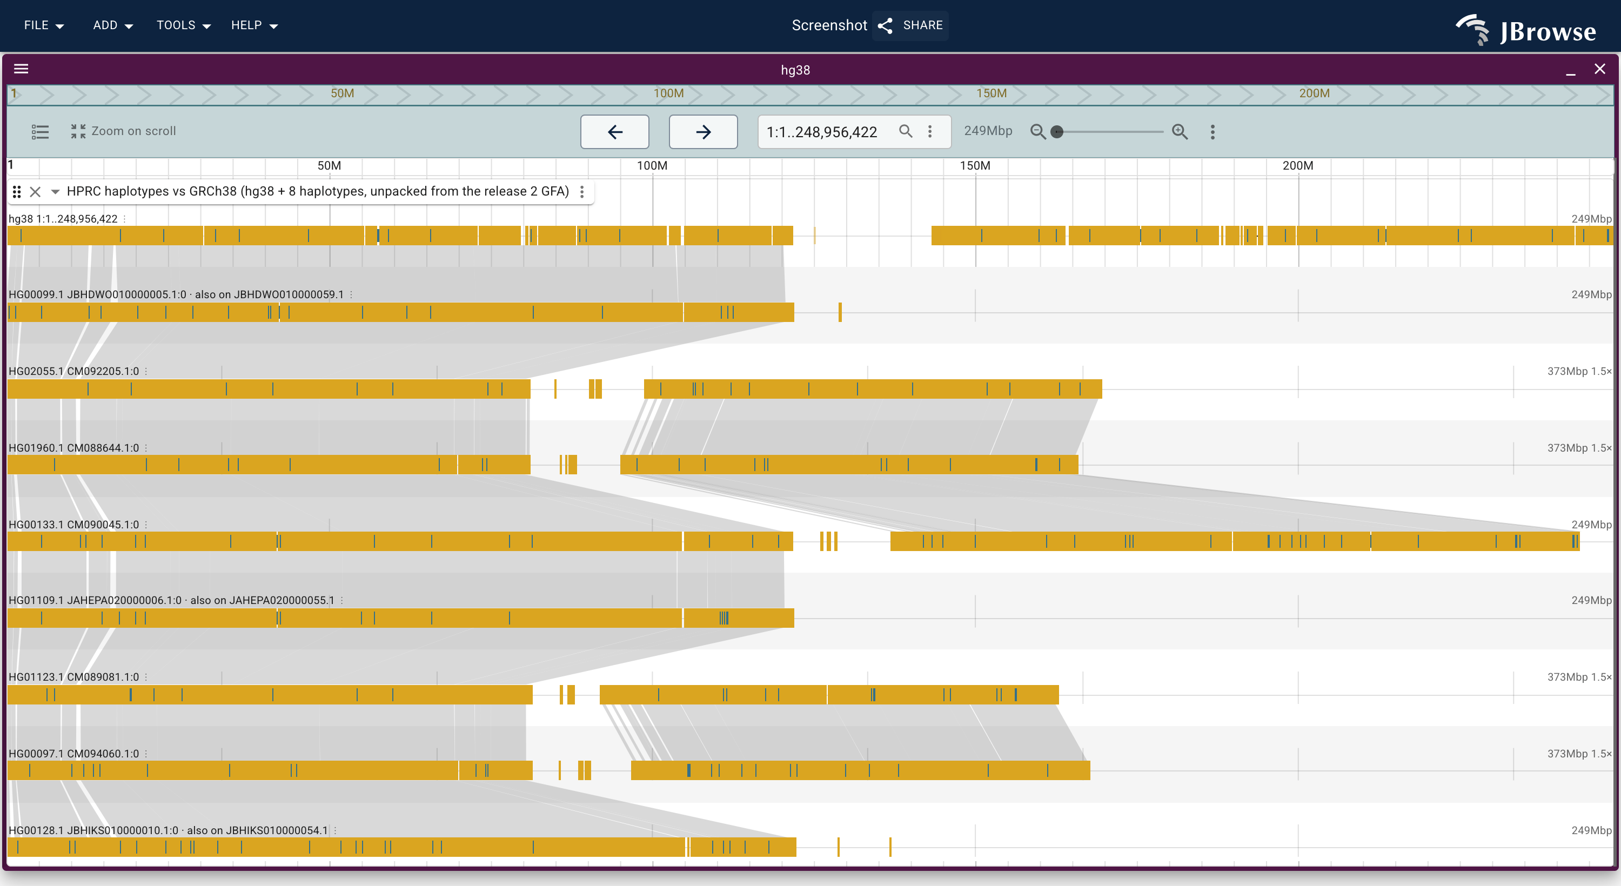Image resolution: width=1621 pixels, height=886 pixels.
Task: Click the 50M mark on overview scalebar
Action: 343,93
